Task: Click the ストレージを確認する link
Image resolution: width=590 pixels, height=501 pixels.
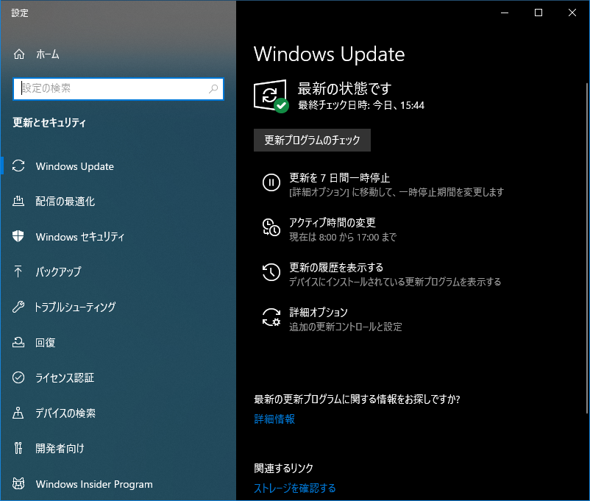Action: (x=294, y=488)
